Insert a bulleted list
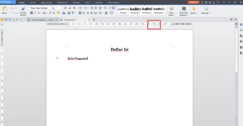243x126 pixels. (x=80, y=8)
